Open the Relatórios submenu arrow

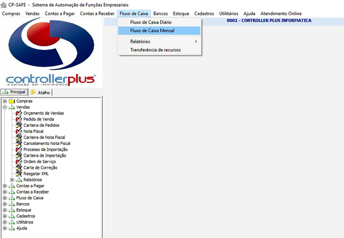tap(196, 41)
